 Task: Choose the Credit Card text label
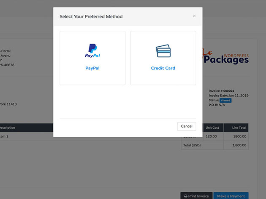click(x=163, y=68)
